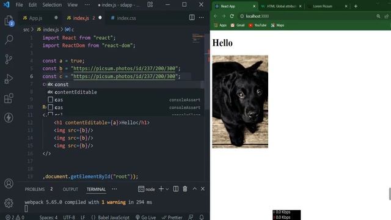Image resolution: width=391 pixels, height=220 pixels.
Task: Click the share icon in address bar
Action: [x=387, y=16]
